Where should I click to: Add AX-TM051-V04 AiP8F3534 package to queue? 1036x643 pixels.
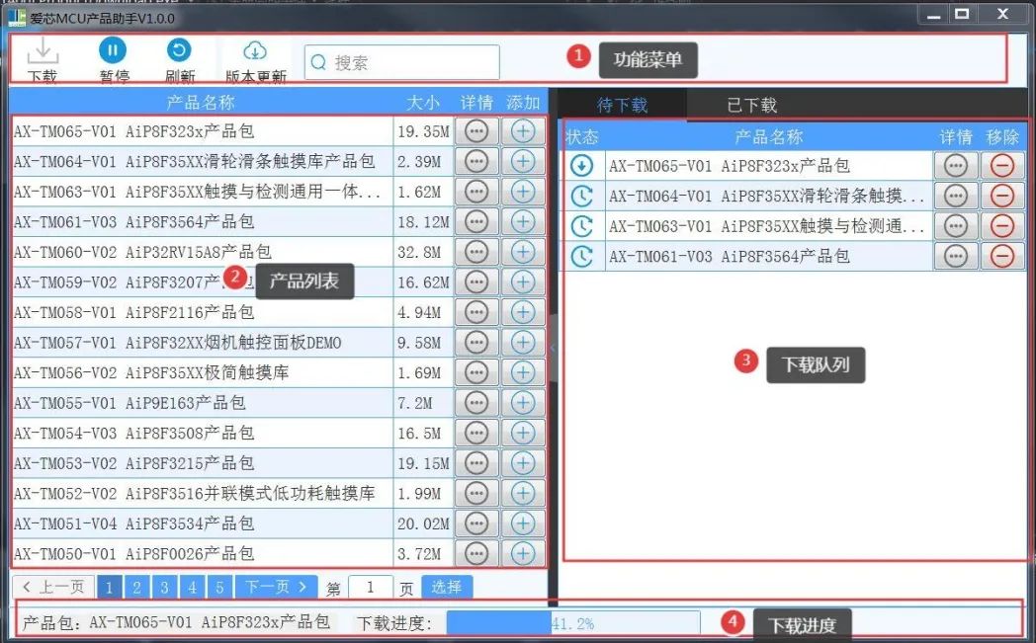point(523,523)
